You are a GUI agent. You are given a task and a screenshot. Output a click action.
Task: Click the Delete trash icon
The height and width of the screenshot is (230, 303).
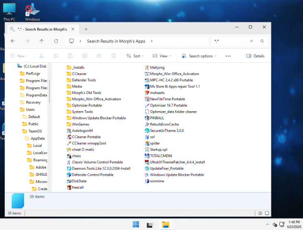click(113, 56)
